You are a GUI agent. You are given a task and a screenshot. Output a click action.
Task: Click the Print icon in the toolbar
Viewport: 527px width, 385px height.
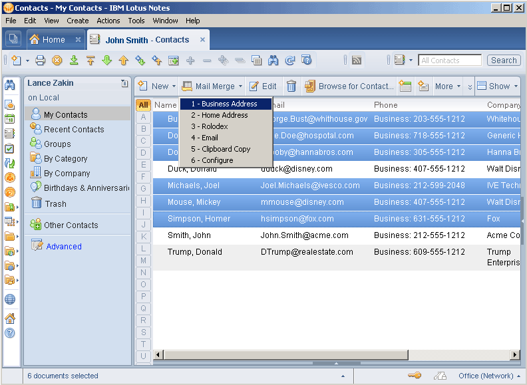click(41, 61)
